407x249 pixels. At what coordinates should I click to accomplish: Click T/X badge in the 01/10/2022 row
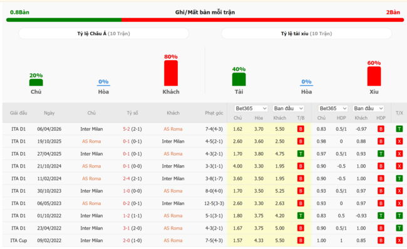pos(399,216)
